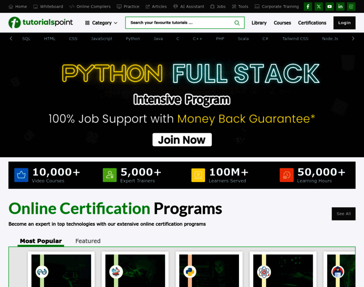Select Tailwind CSS in tutorials bar

click(x=296, y=39)
